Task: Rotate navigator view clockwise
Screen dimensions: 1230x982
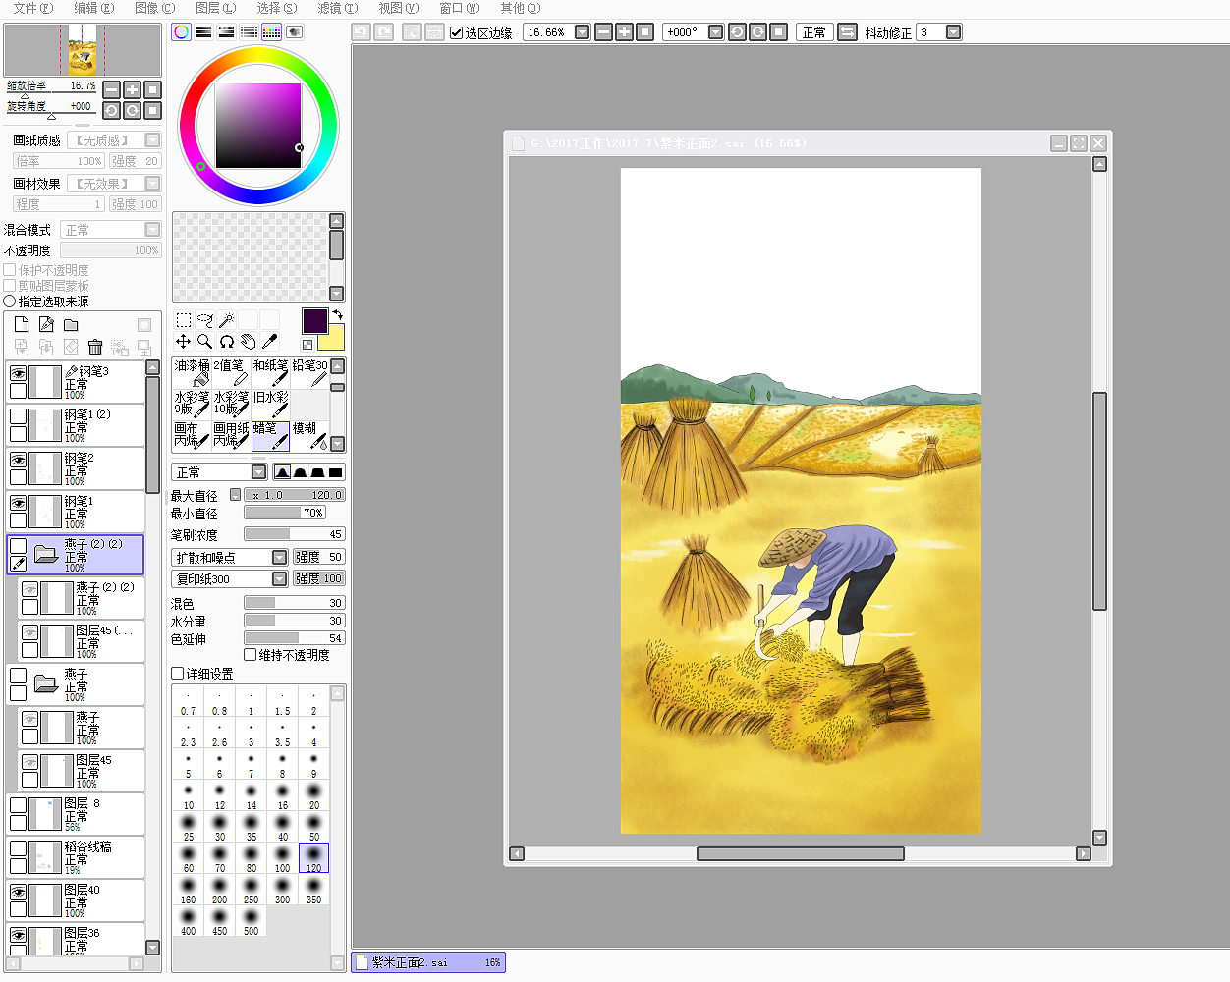Action: (x=132, y=110)
